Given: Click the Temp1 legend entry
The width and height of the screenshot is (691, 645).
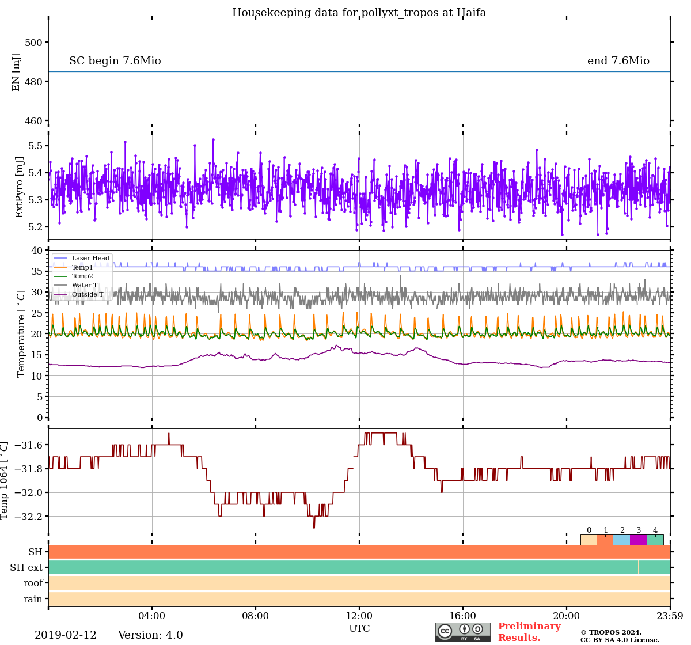Looking at the screenshot, I should (x=74, y=267).
